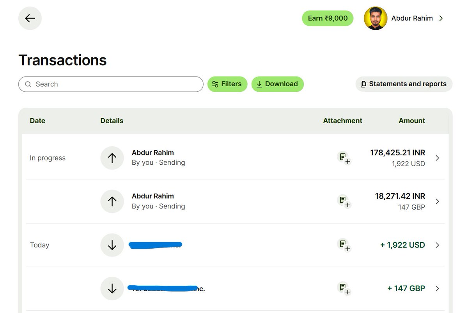Image resolution: width=468 pixels, height=313 pixels.
Task: Click the In progress date label
Action: (x=48, y=158)
